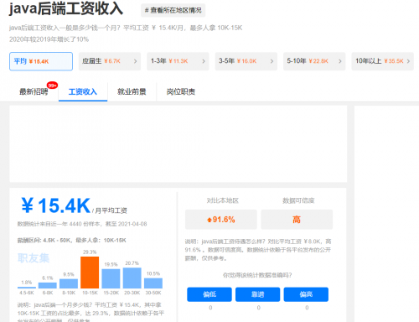Click the orange 10-15K bar in chart

(90, 273)
